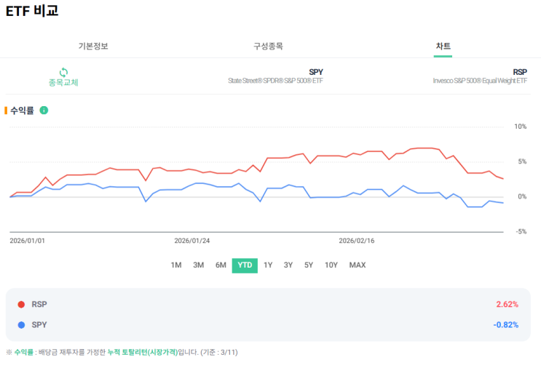Screen dimensions: 541x365
Task: Click the SPY return value -0.82%
Action: 506,325
